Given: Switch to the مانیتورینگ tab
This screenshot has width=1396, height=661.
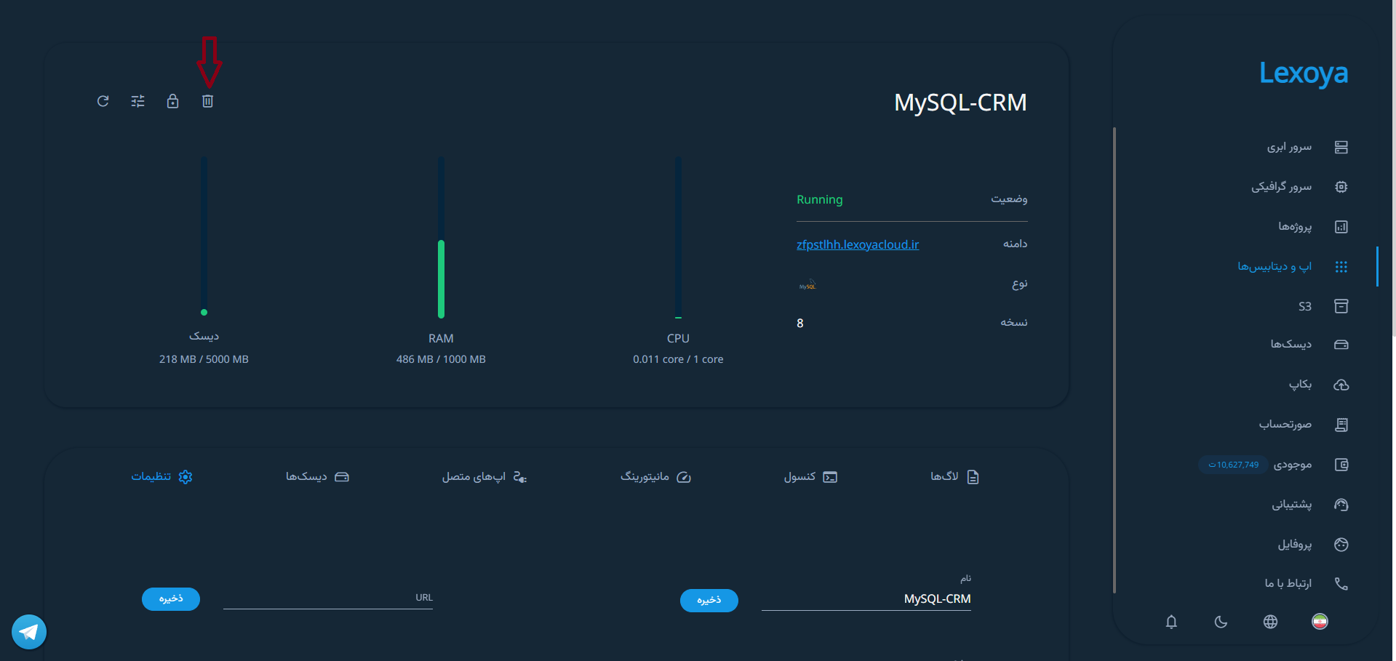Looking at the screenshot, I should (655, 476).
